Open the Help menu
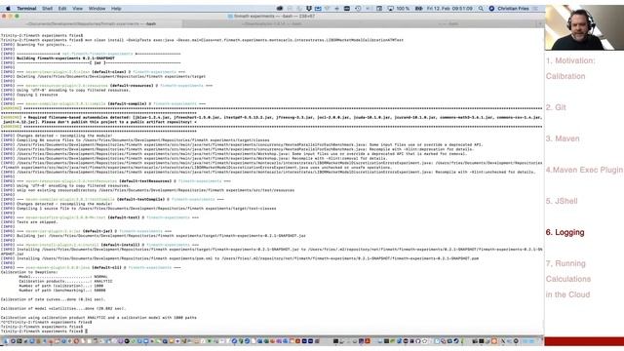Image resolution: width=624 pixels, height=351 pixels. (116, 9)
